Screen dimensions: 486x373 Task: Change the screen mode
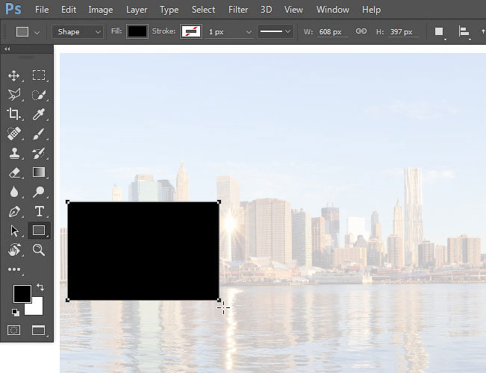pos(39,330)
